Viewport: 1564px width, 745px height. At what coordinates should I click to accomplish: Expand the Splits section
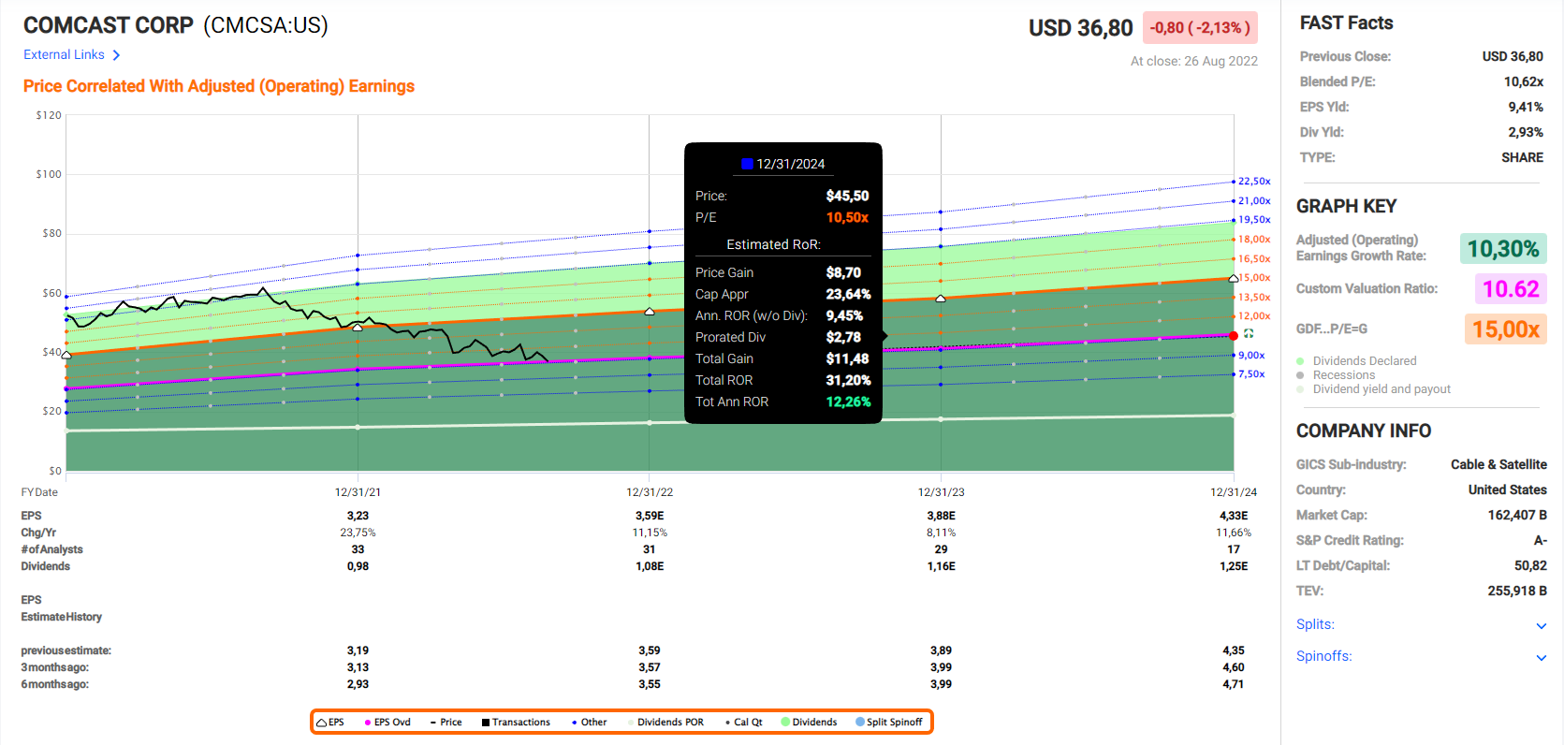coord(1541,625)
